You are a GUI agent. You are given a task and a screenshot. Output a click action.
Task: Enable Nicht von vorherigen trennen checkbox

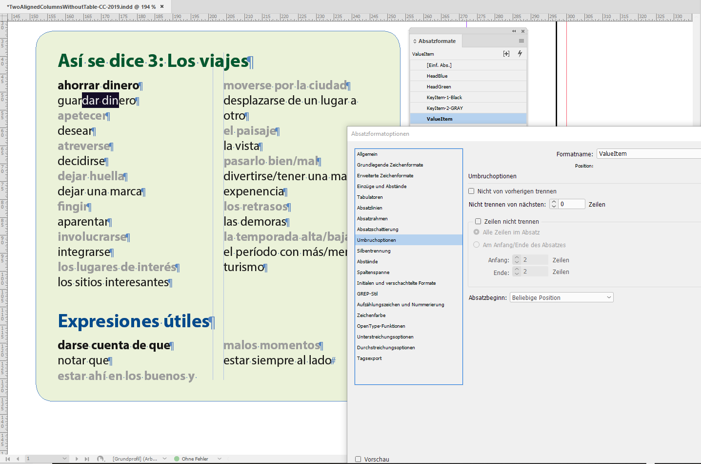[x=471, y=191]
